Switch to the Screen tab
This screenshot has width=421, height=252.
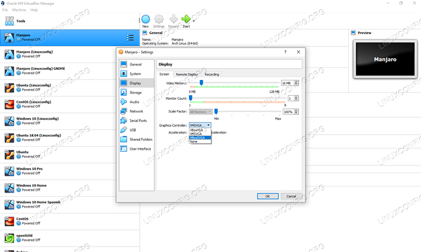(164, 75)
